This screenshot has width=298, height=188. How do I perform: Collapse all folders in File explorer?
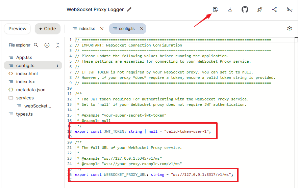coord(58,45)
